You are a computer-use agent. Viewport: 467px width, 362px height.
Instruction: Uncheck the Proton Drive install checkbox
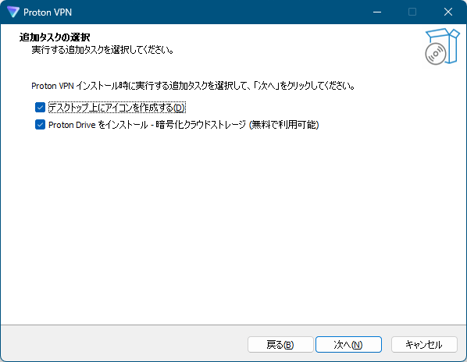pyautogui.click(x=40, y=125)
